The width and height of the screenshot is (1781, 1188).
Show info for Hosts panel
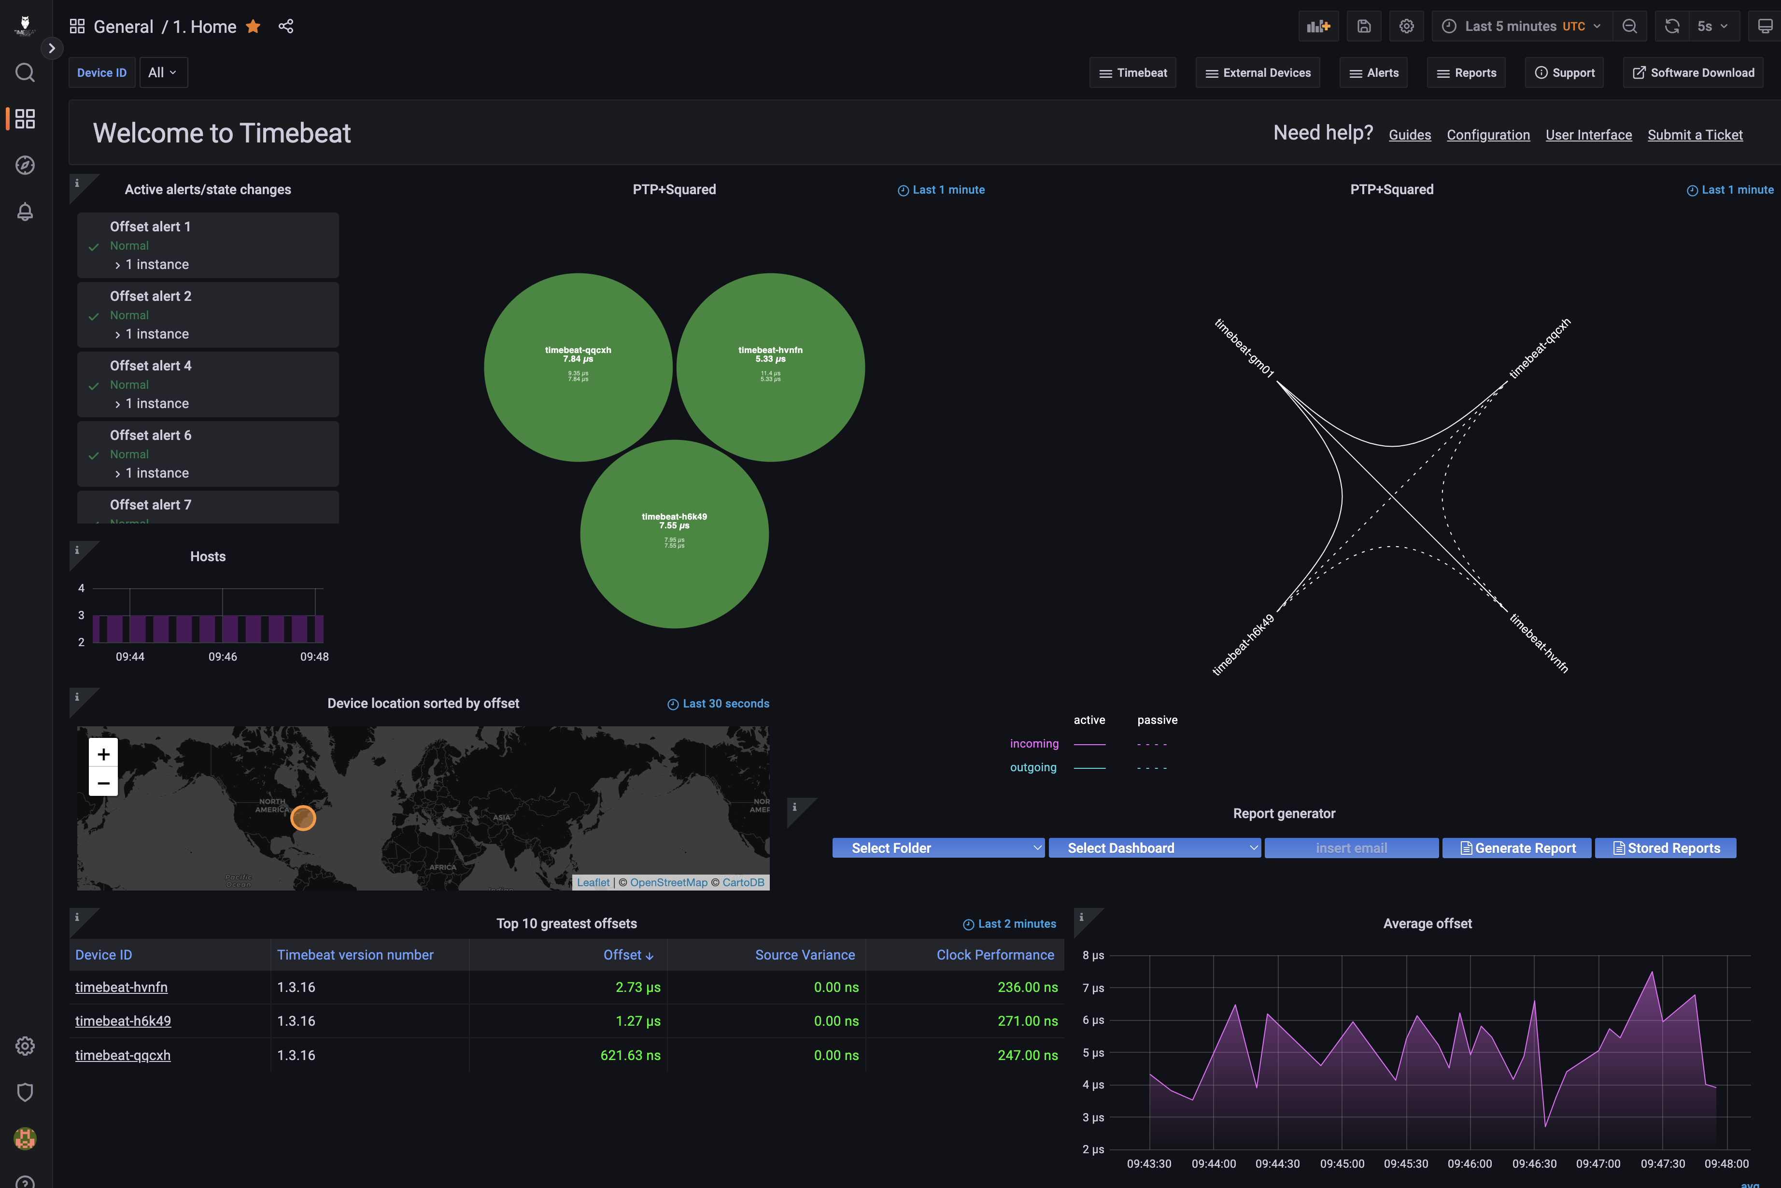click(x=76, y=550)
